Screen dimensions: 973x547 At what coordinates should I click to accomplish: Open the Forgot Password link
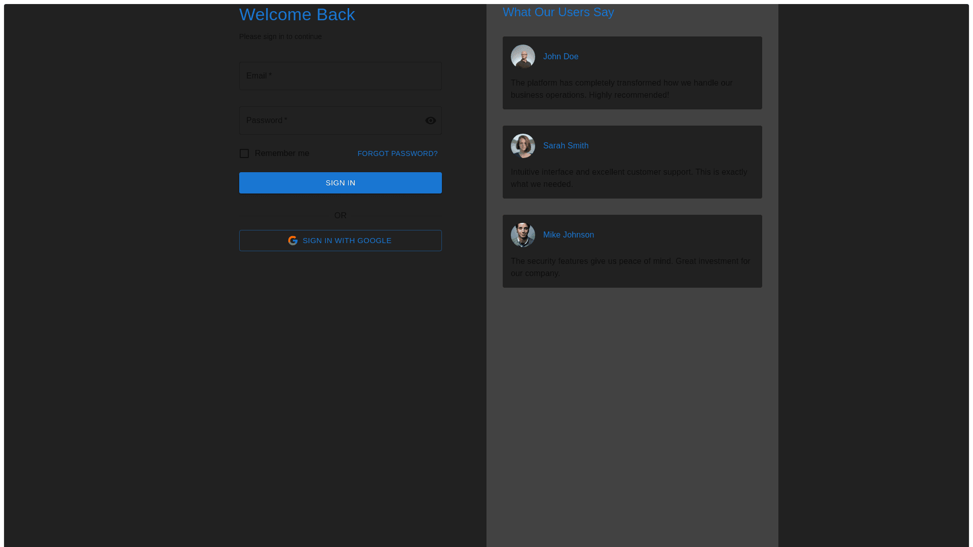click(397, 153)
